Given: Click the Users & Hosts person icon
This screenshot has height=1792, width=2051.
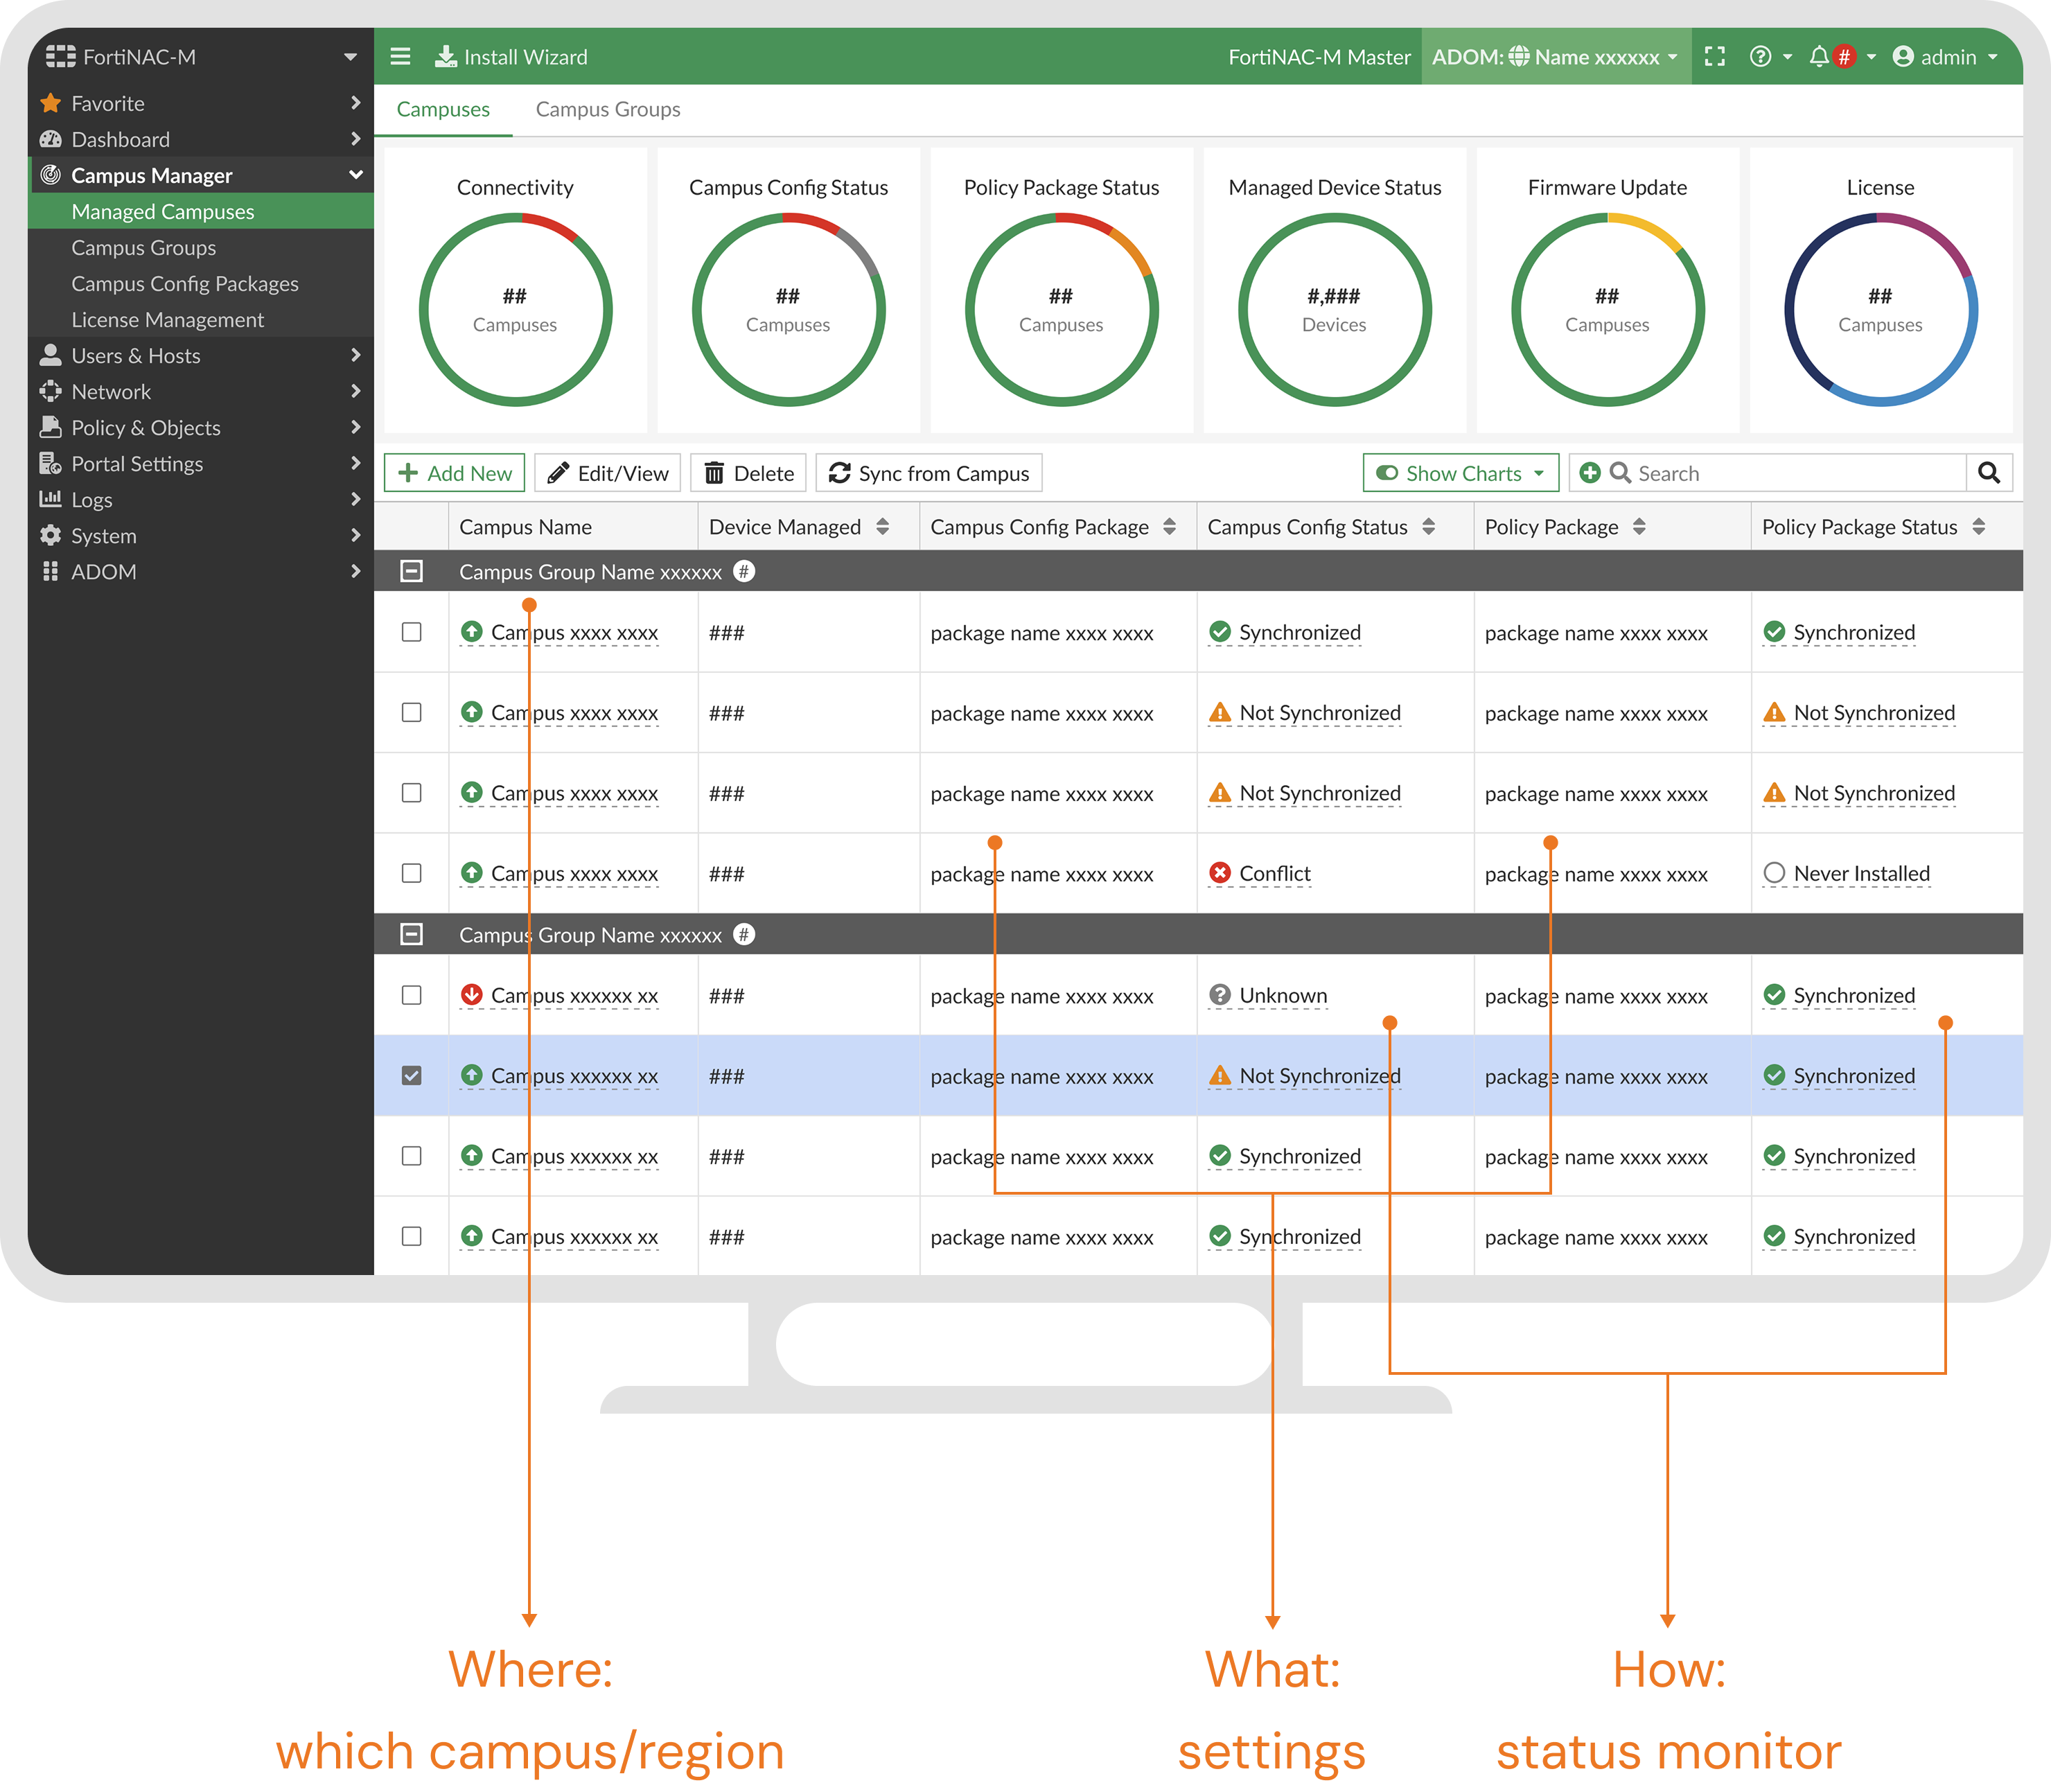Looking at the screenshot, I should 51,355.
